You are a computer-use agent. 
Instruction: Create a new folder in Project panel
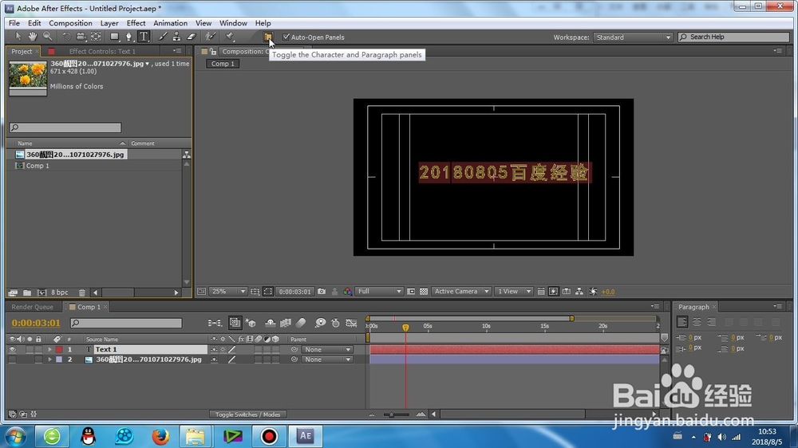coord(27,293)
